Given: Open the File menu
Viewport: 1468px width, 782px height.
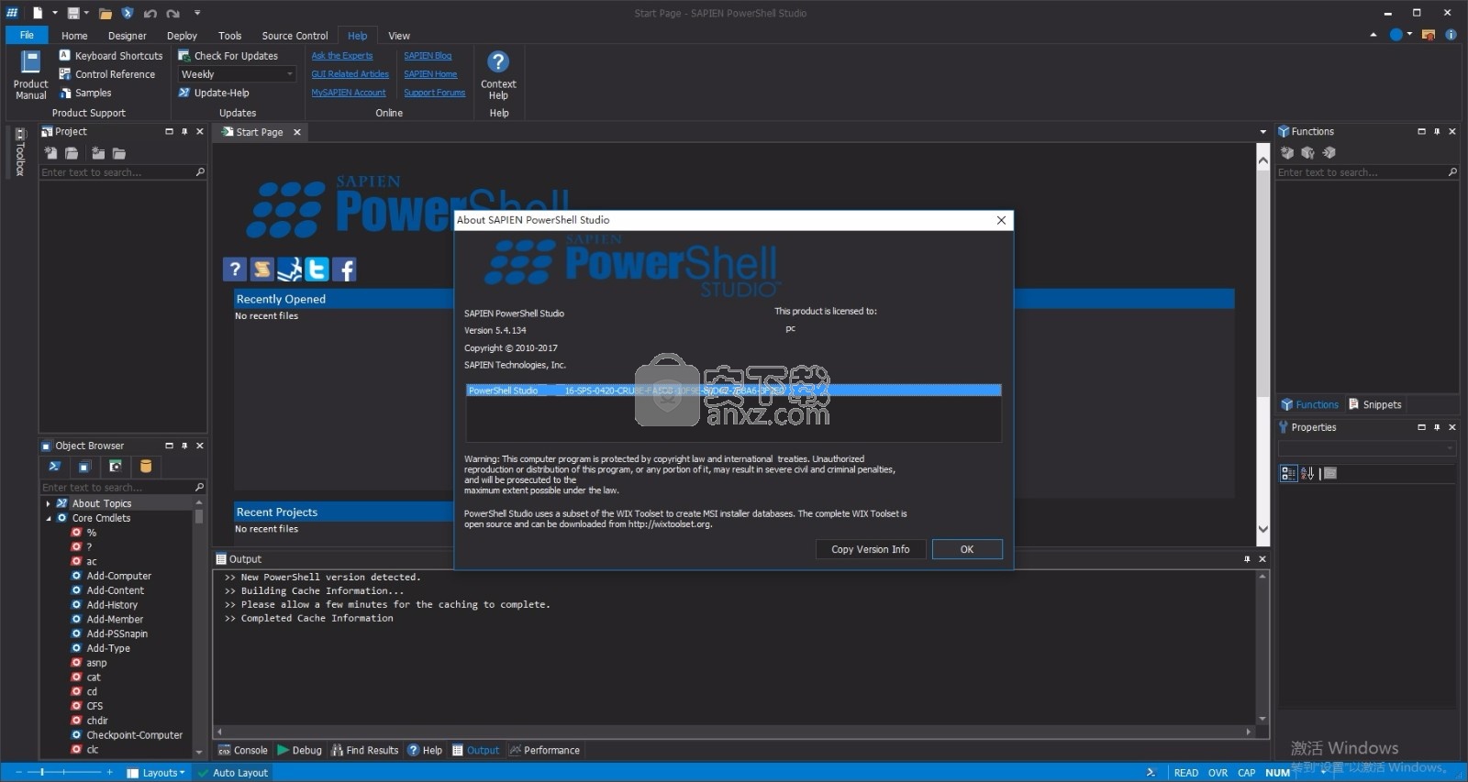Looking at the screenshot, I should tap(27, 35).
